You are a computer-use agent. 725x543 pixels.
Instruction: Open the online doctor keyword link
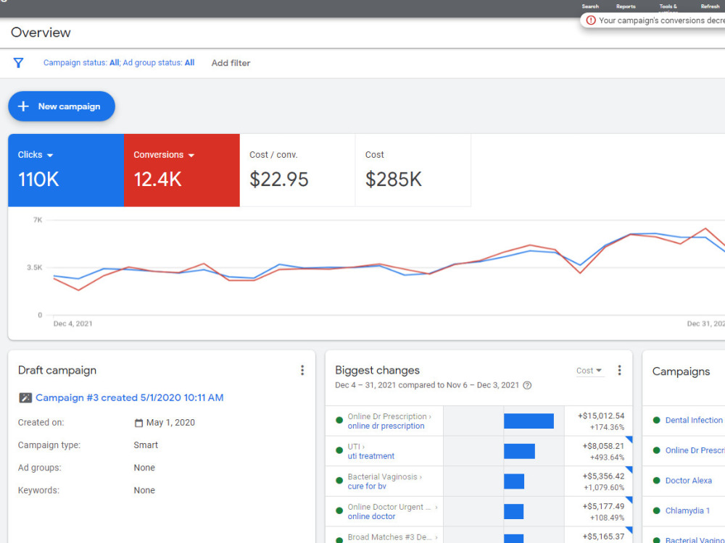[372, 517]
